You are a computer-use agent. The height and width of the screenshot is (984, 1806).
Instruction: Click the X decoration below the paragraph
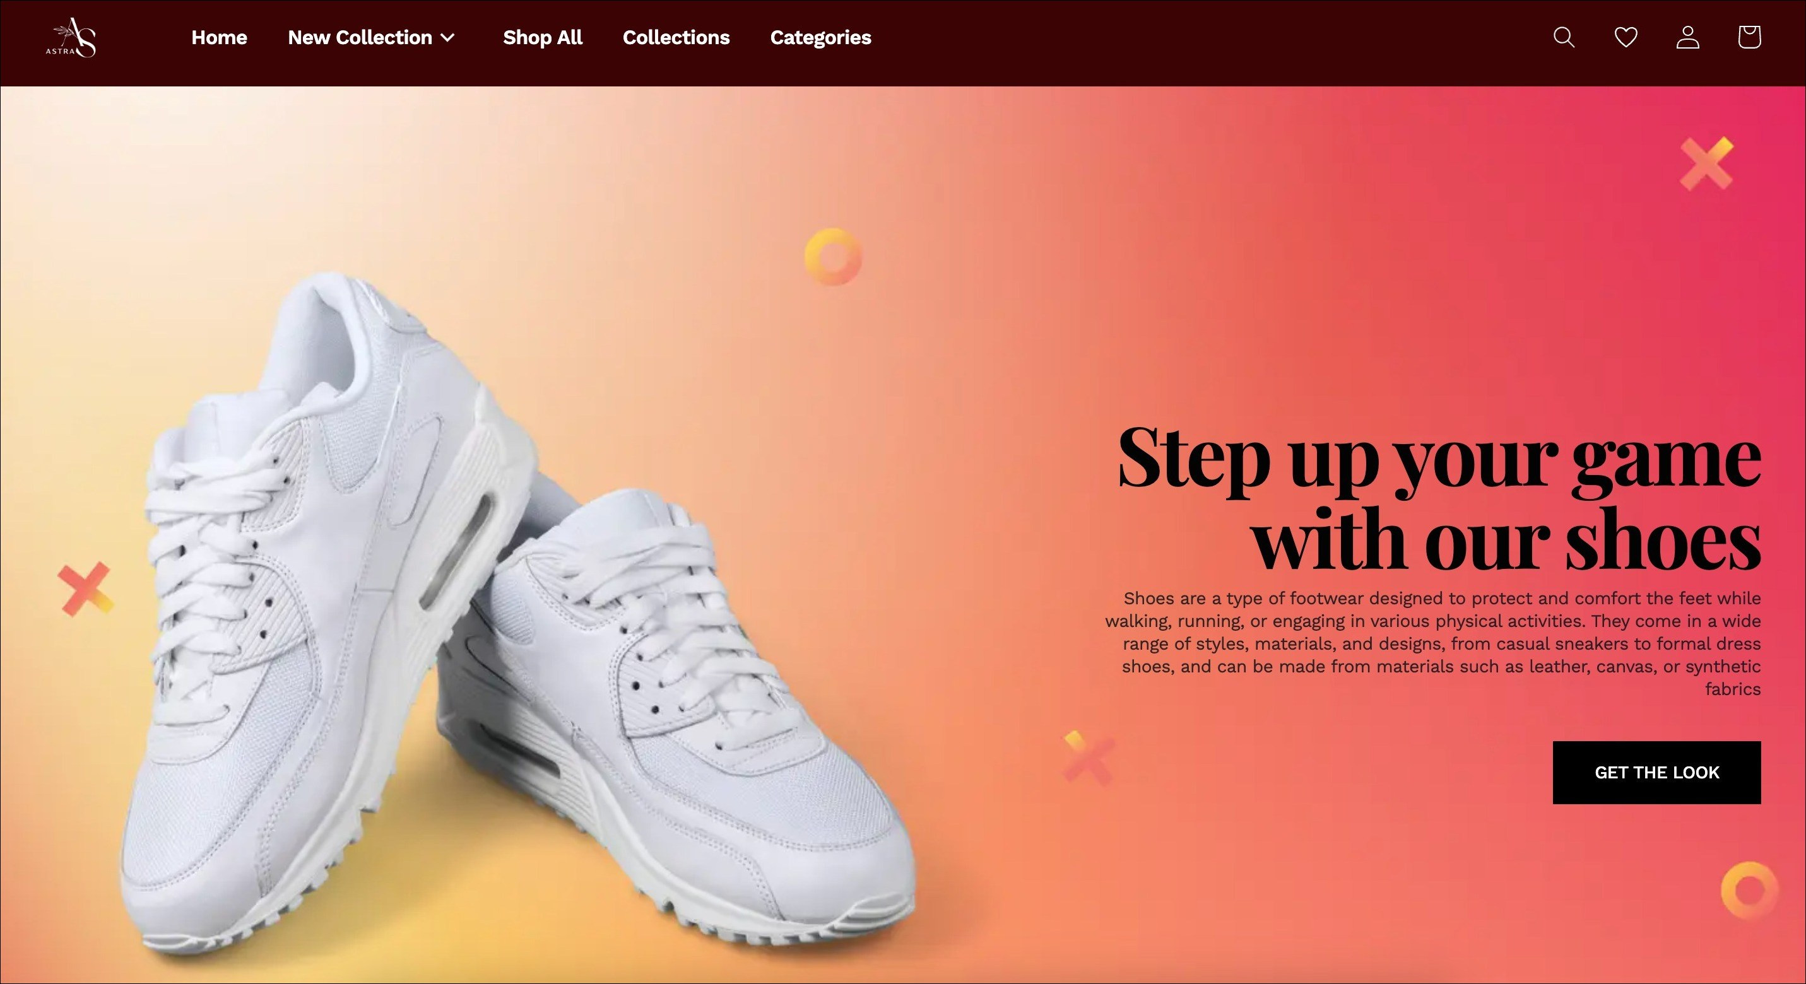click(1087, 758)
